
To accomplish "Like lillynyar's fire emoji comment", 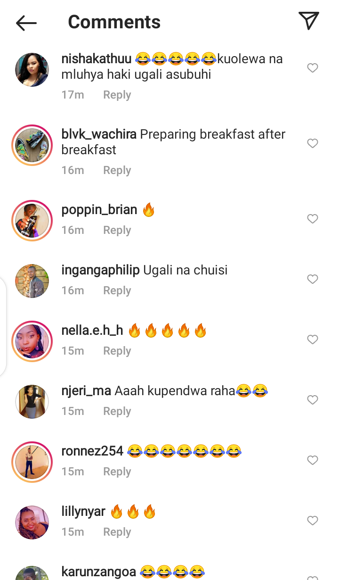I will pyautogui.click(x=313, y=521).
